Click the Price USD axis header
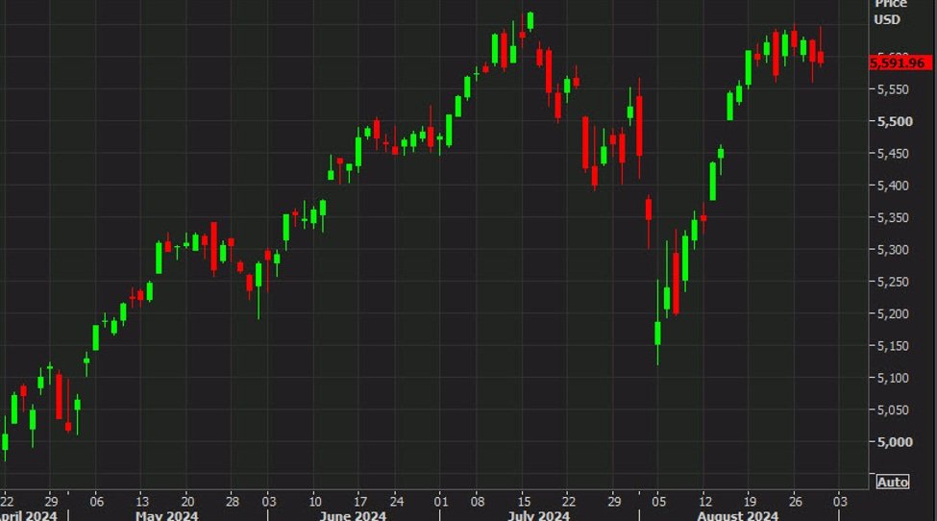 [x=887, y=12]
